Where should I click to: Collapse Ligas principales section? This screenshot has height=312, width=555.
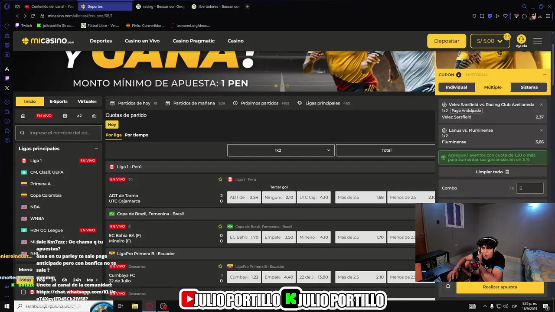[96, 149]
